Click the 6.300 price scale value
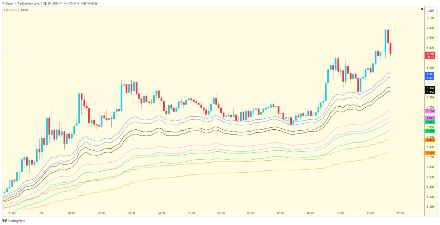This screenshot has width=440, height=225. coord(430,98)
